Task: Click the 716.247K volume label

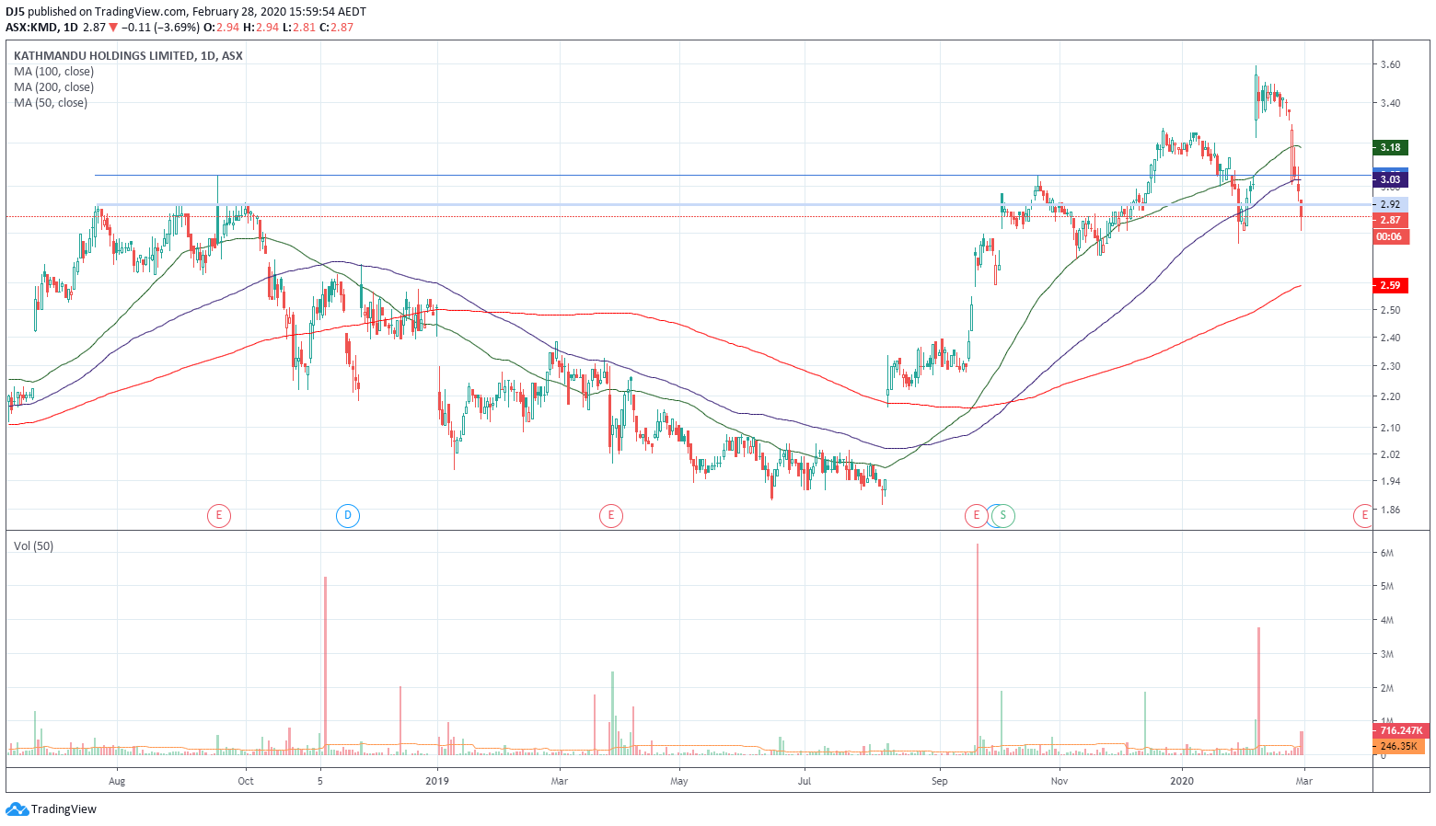Action: [x=1401, y=730]
